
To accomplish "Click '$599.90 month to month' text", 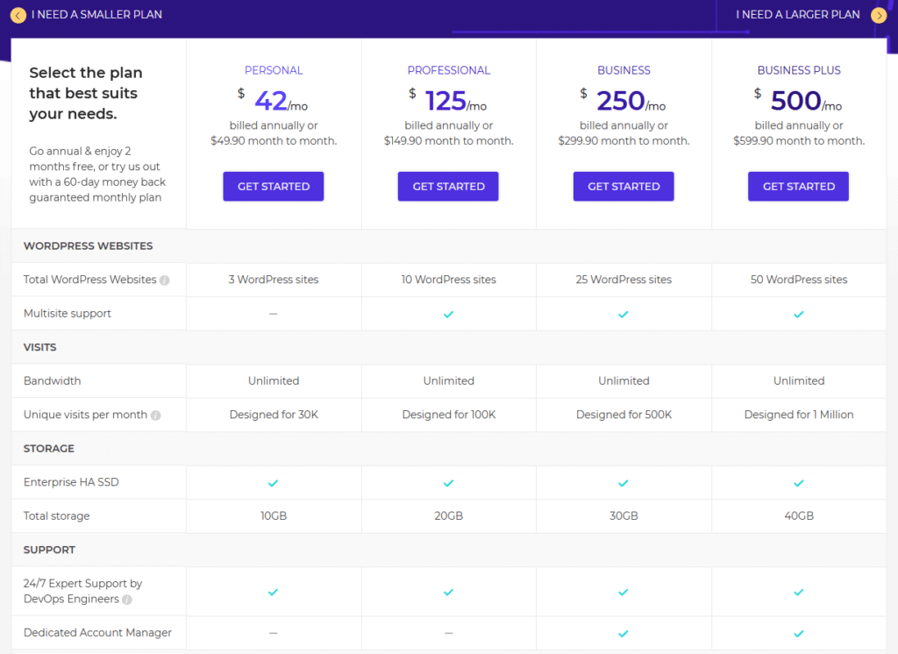I will [799, 141].
